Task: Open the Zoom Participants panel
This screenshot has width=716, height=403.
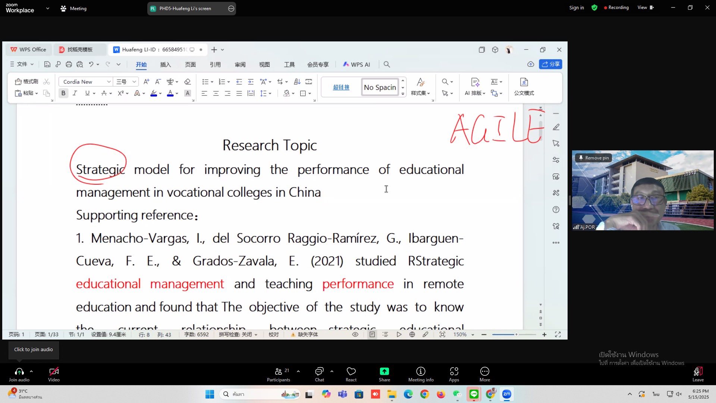Action: 279,375
